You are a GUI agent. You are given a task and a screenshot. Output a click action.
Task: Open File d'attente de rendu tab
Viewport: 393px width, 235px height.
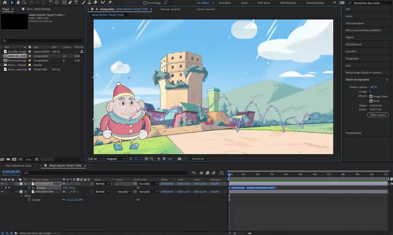(x=18, y=166)
